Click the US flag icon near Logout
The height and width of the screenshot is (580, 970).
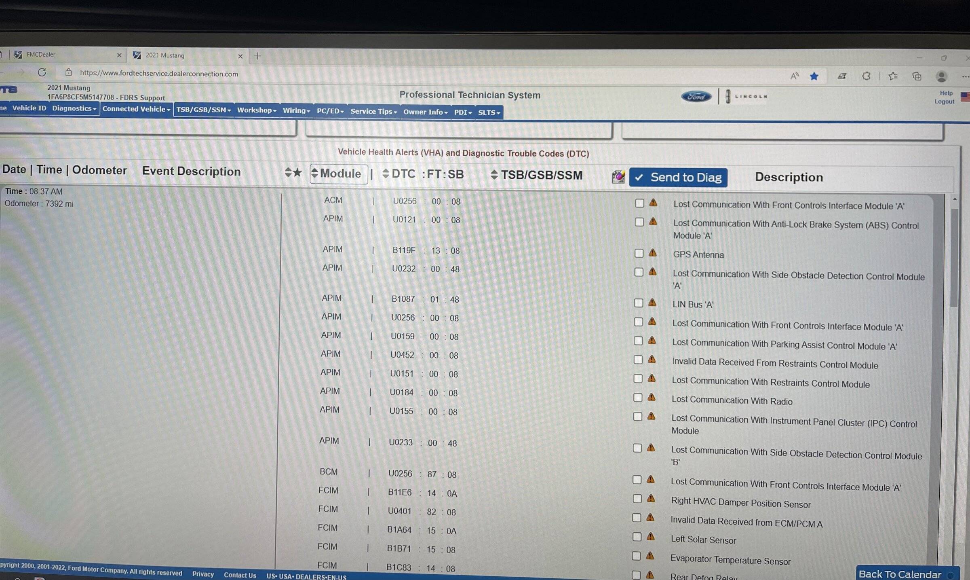pos(965,97)
